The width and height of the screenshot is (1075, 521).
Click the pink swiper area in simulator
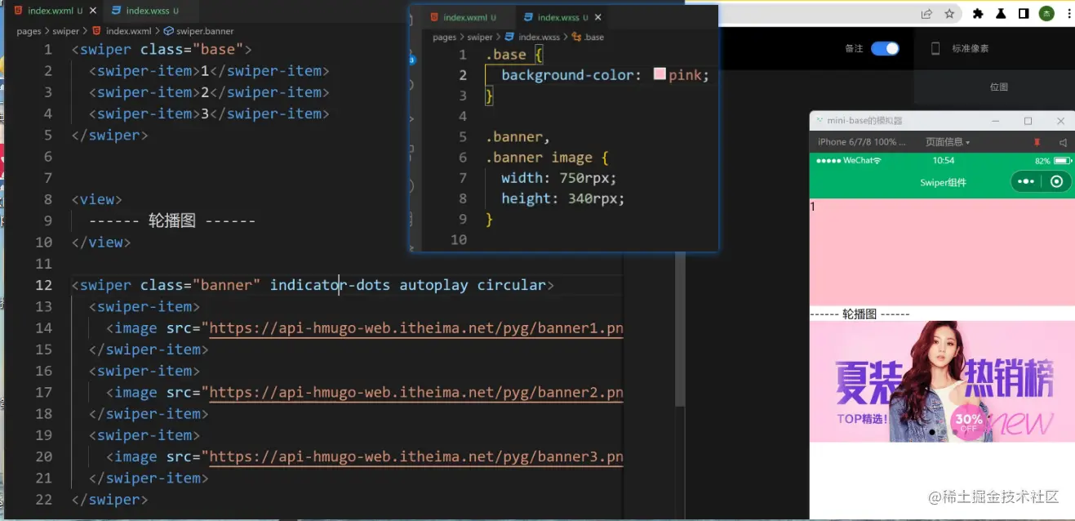coord(942,252)
